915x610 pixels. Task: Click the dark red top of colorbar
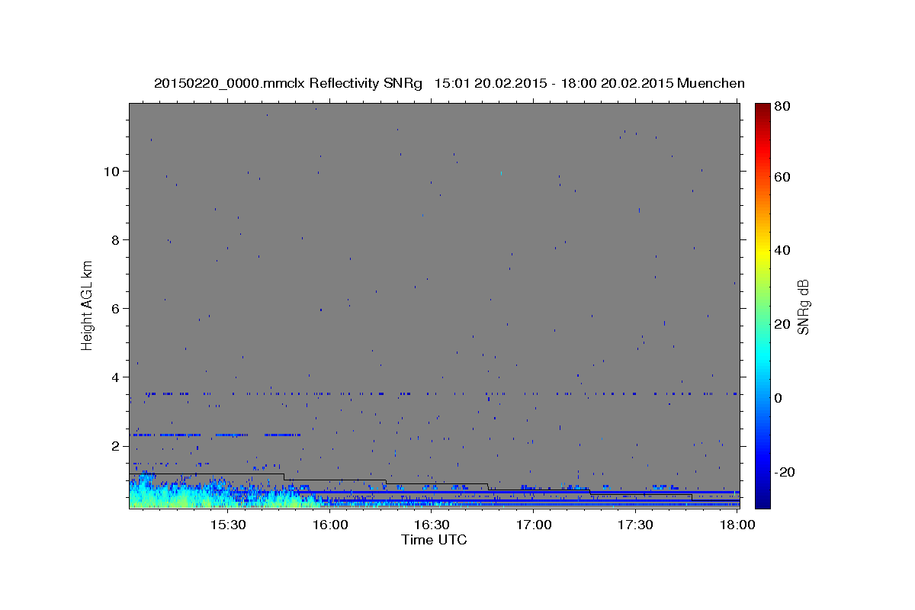pyautogui.click(x=762, y=109)
